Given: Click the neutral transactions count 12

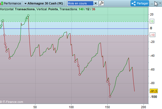Looking at the screenshot, I should (88, 9).
